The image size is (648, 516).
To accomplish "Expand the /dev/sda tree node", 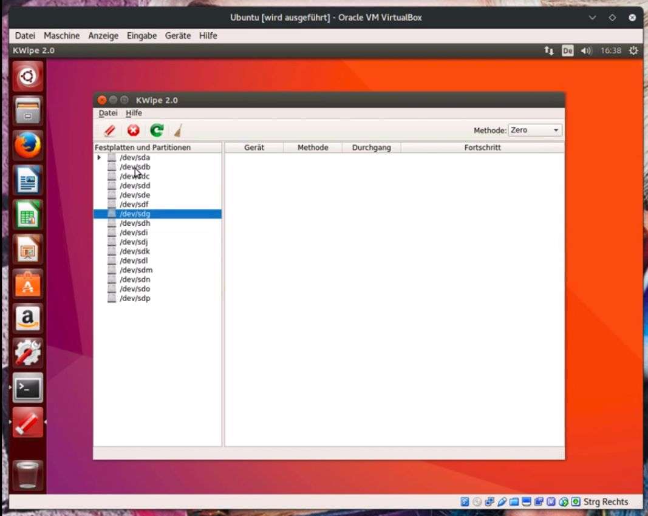I will [x=99, y=158].
